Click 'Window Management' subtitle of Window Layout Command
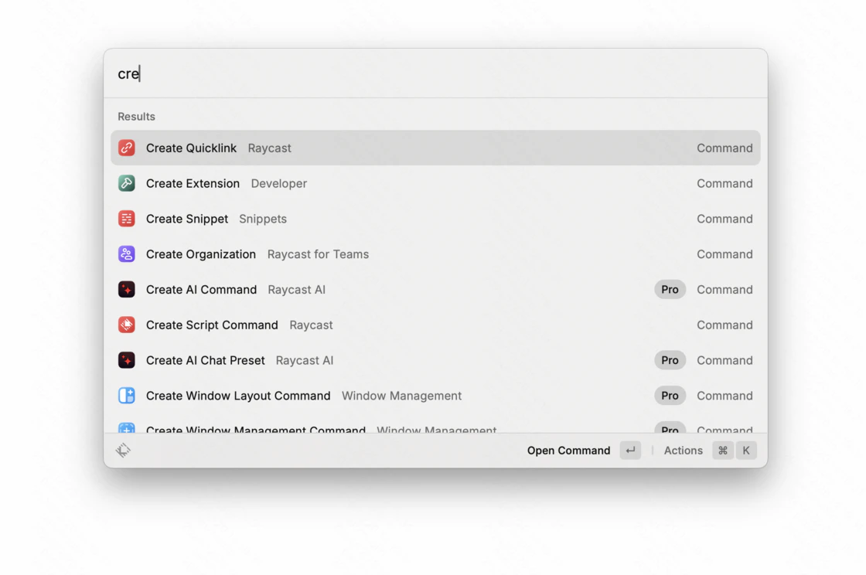 (x=401, y=395)
